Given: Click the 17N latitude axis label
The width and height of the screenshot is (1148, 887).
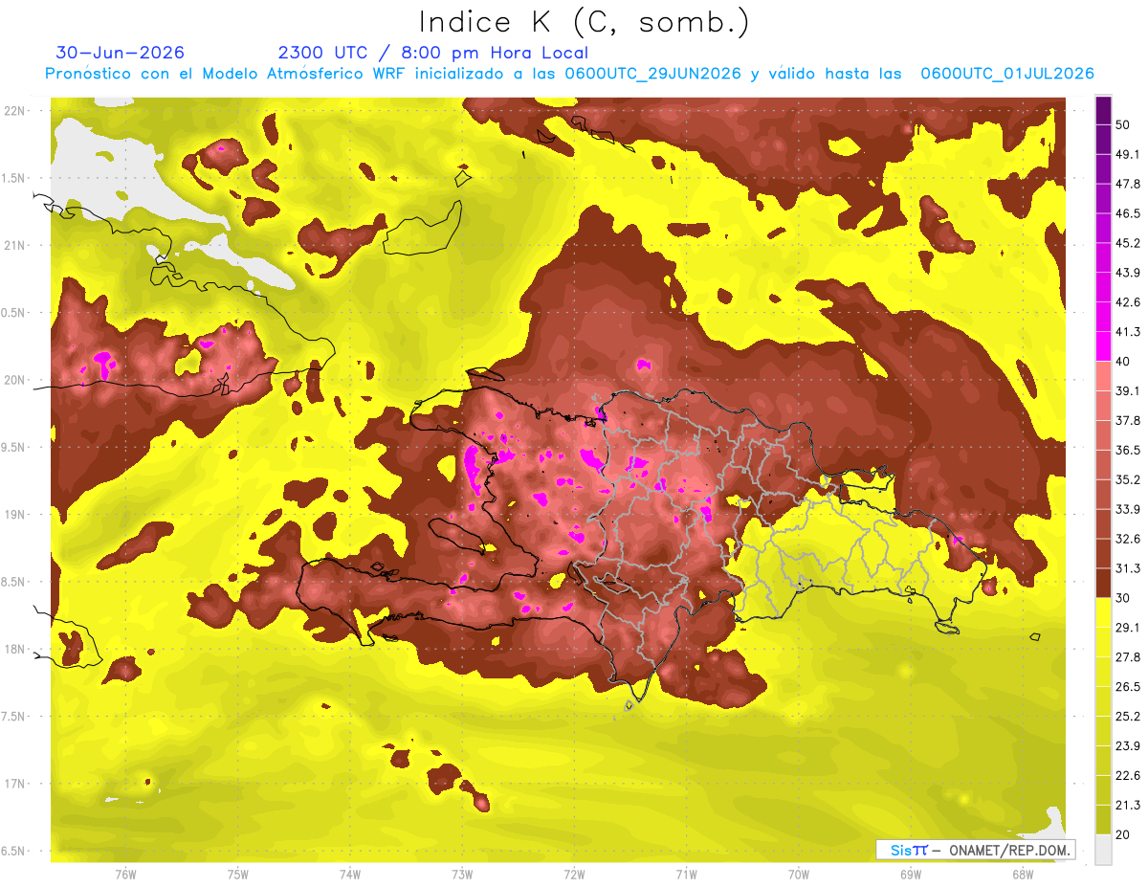Looking at the screenshot, I should tap(14, 784).
